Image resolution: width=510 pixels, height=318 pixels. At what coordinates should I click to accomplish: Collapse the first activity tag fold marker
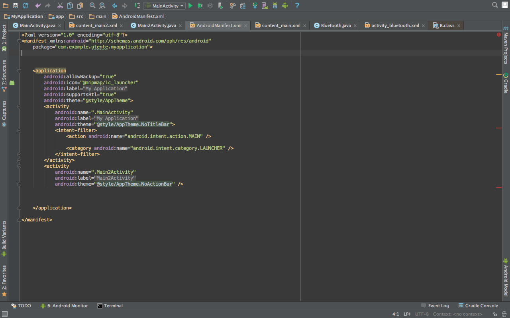[x=19, y=107]
